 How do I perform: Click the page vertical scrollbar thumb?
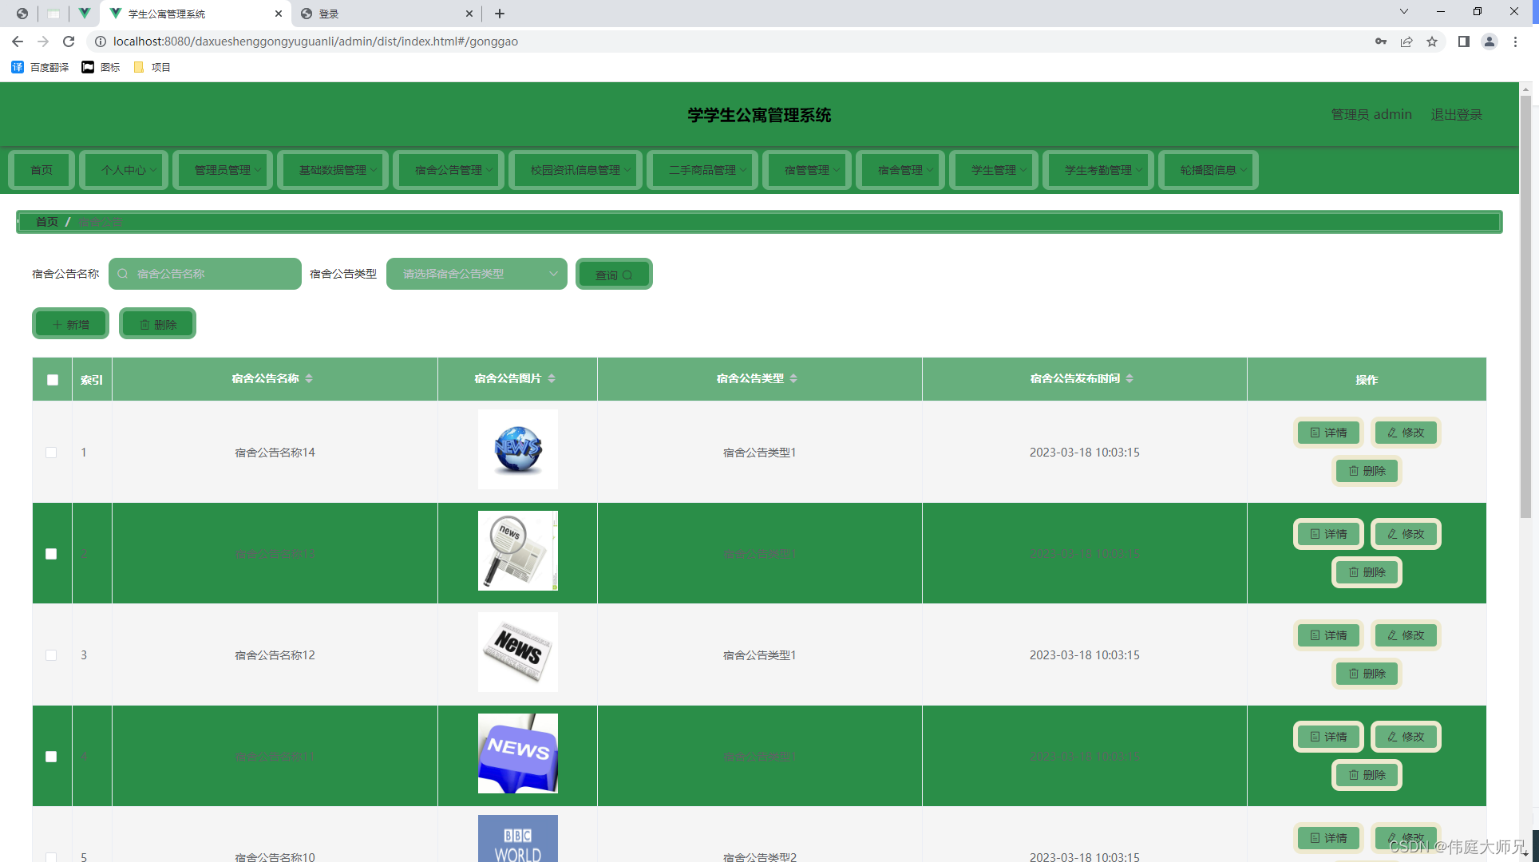(1525, 307)
